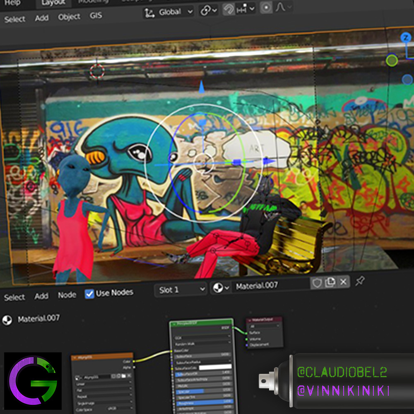Click the image texture Alpha output socket

point(134,367)
